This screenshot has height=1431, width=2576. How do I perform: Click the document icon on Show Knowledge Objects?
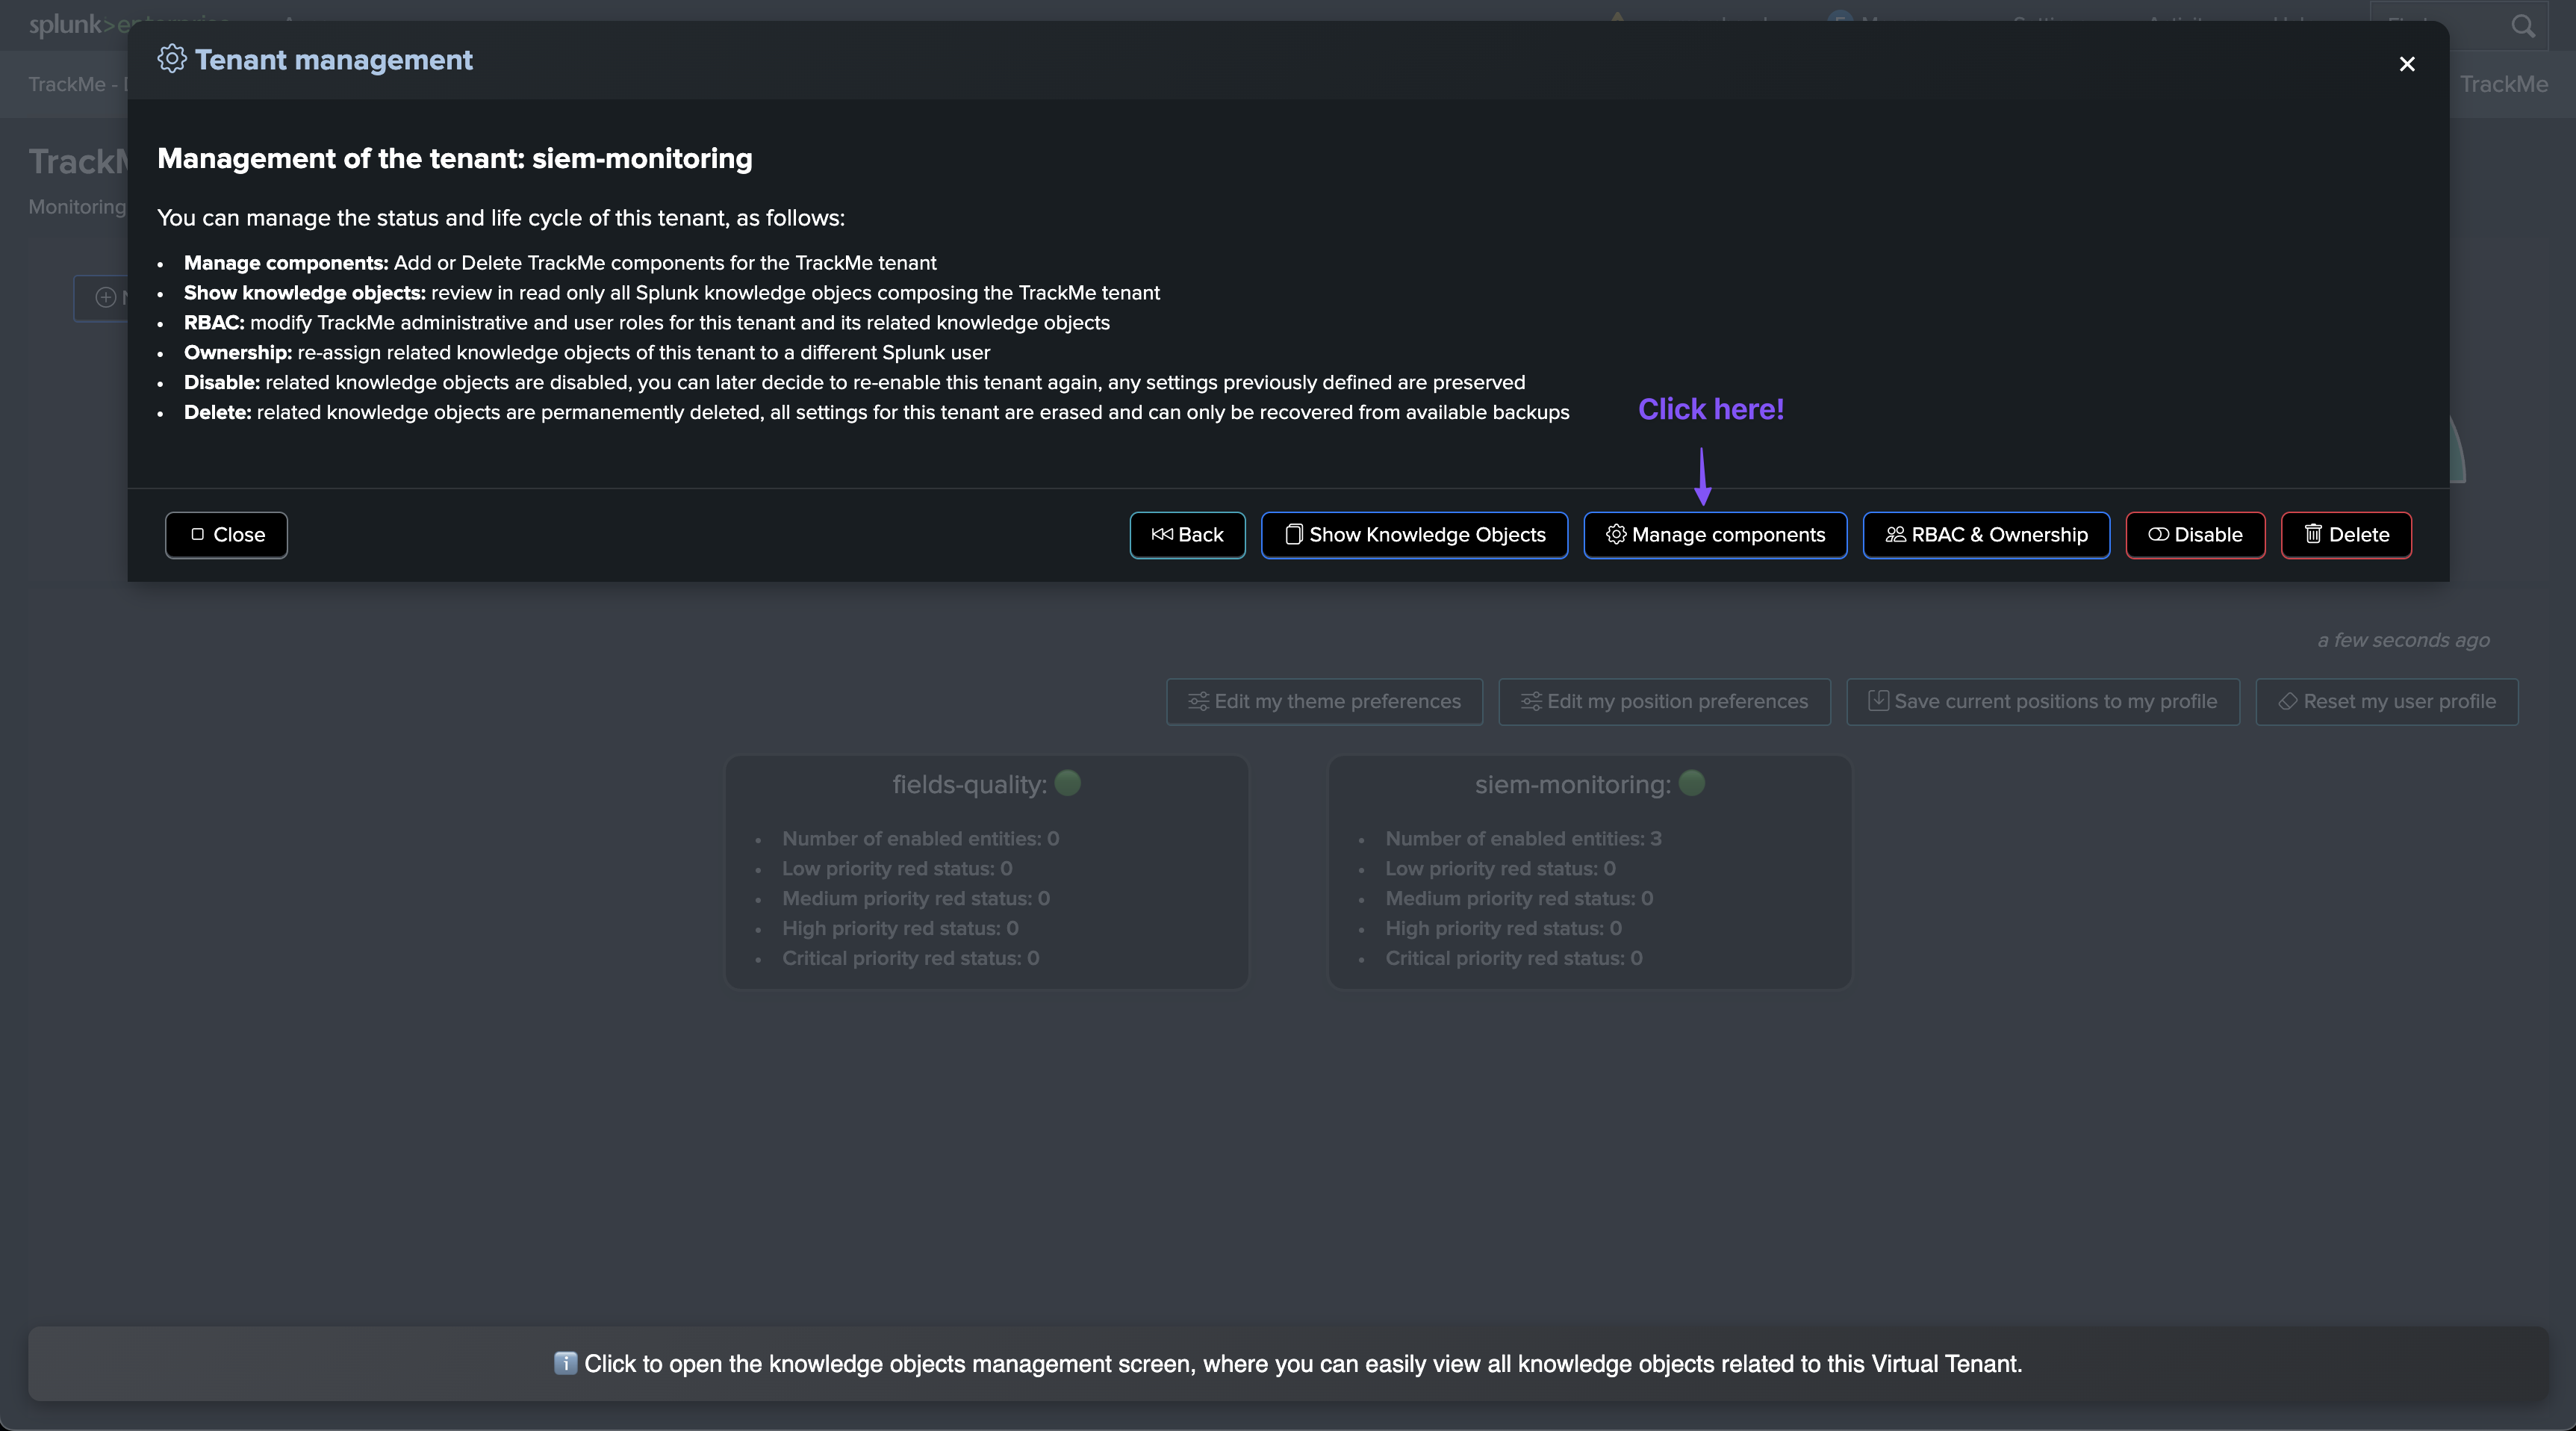click(1293, 534)
